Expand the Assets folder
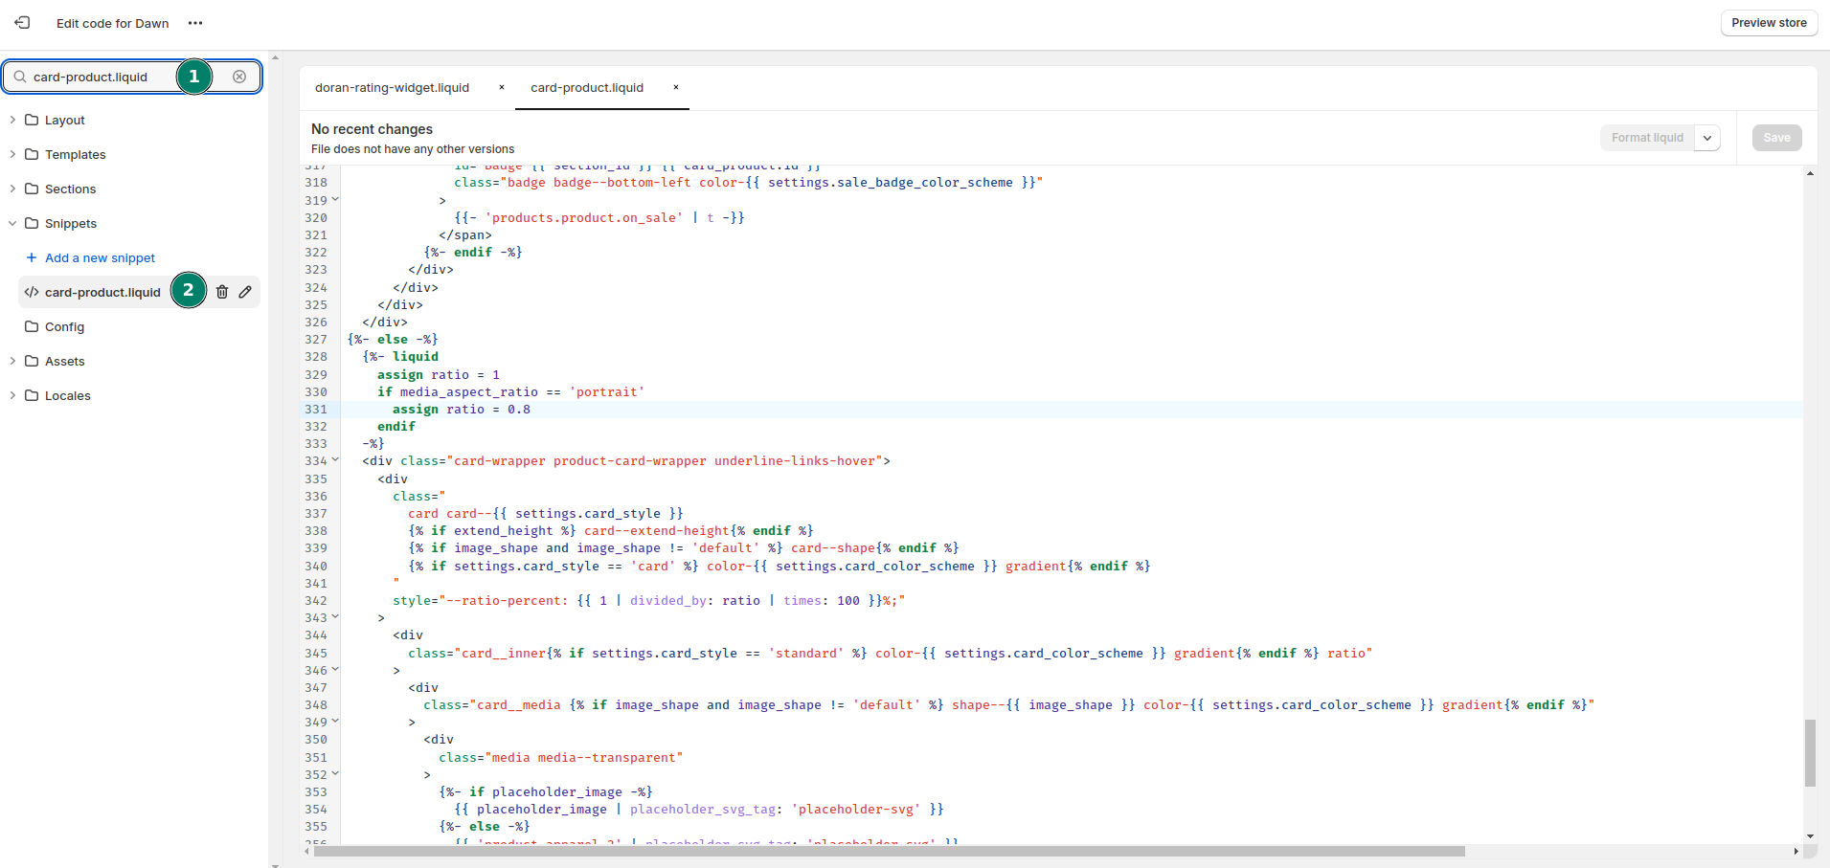 point(12,361)
